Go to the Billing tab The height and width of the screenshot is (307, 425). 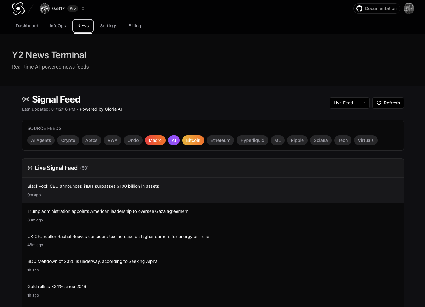click(135, 26)
